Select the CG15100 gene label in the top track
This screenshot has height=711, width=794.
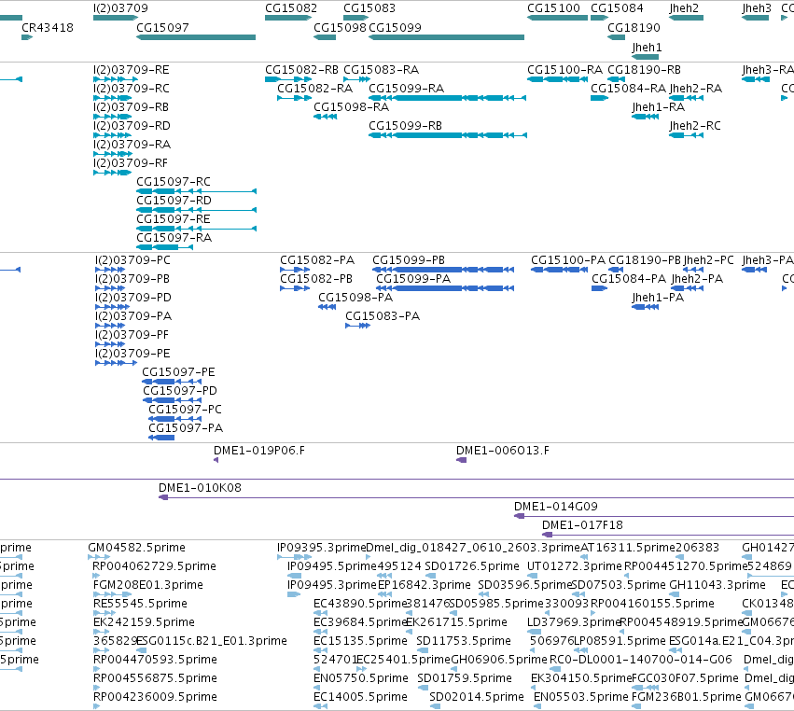553,8
